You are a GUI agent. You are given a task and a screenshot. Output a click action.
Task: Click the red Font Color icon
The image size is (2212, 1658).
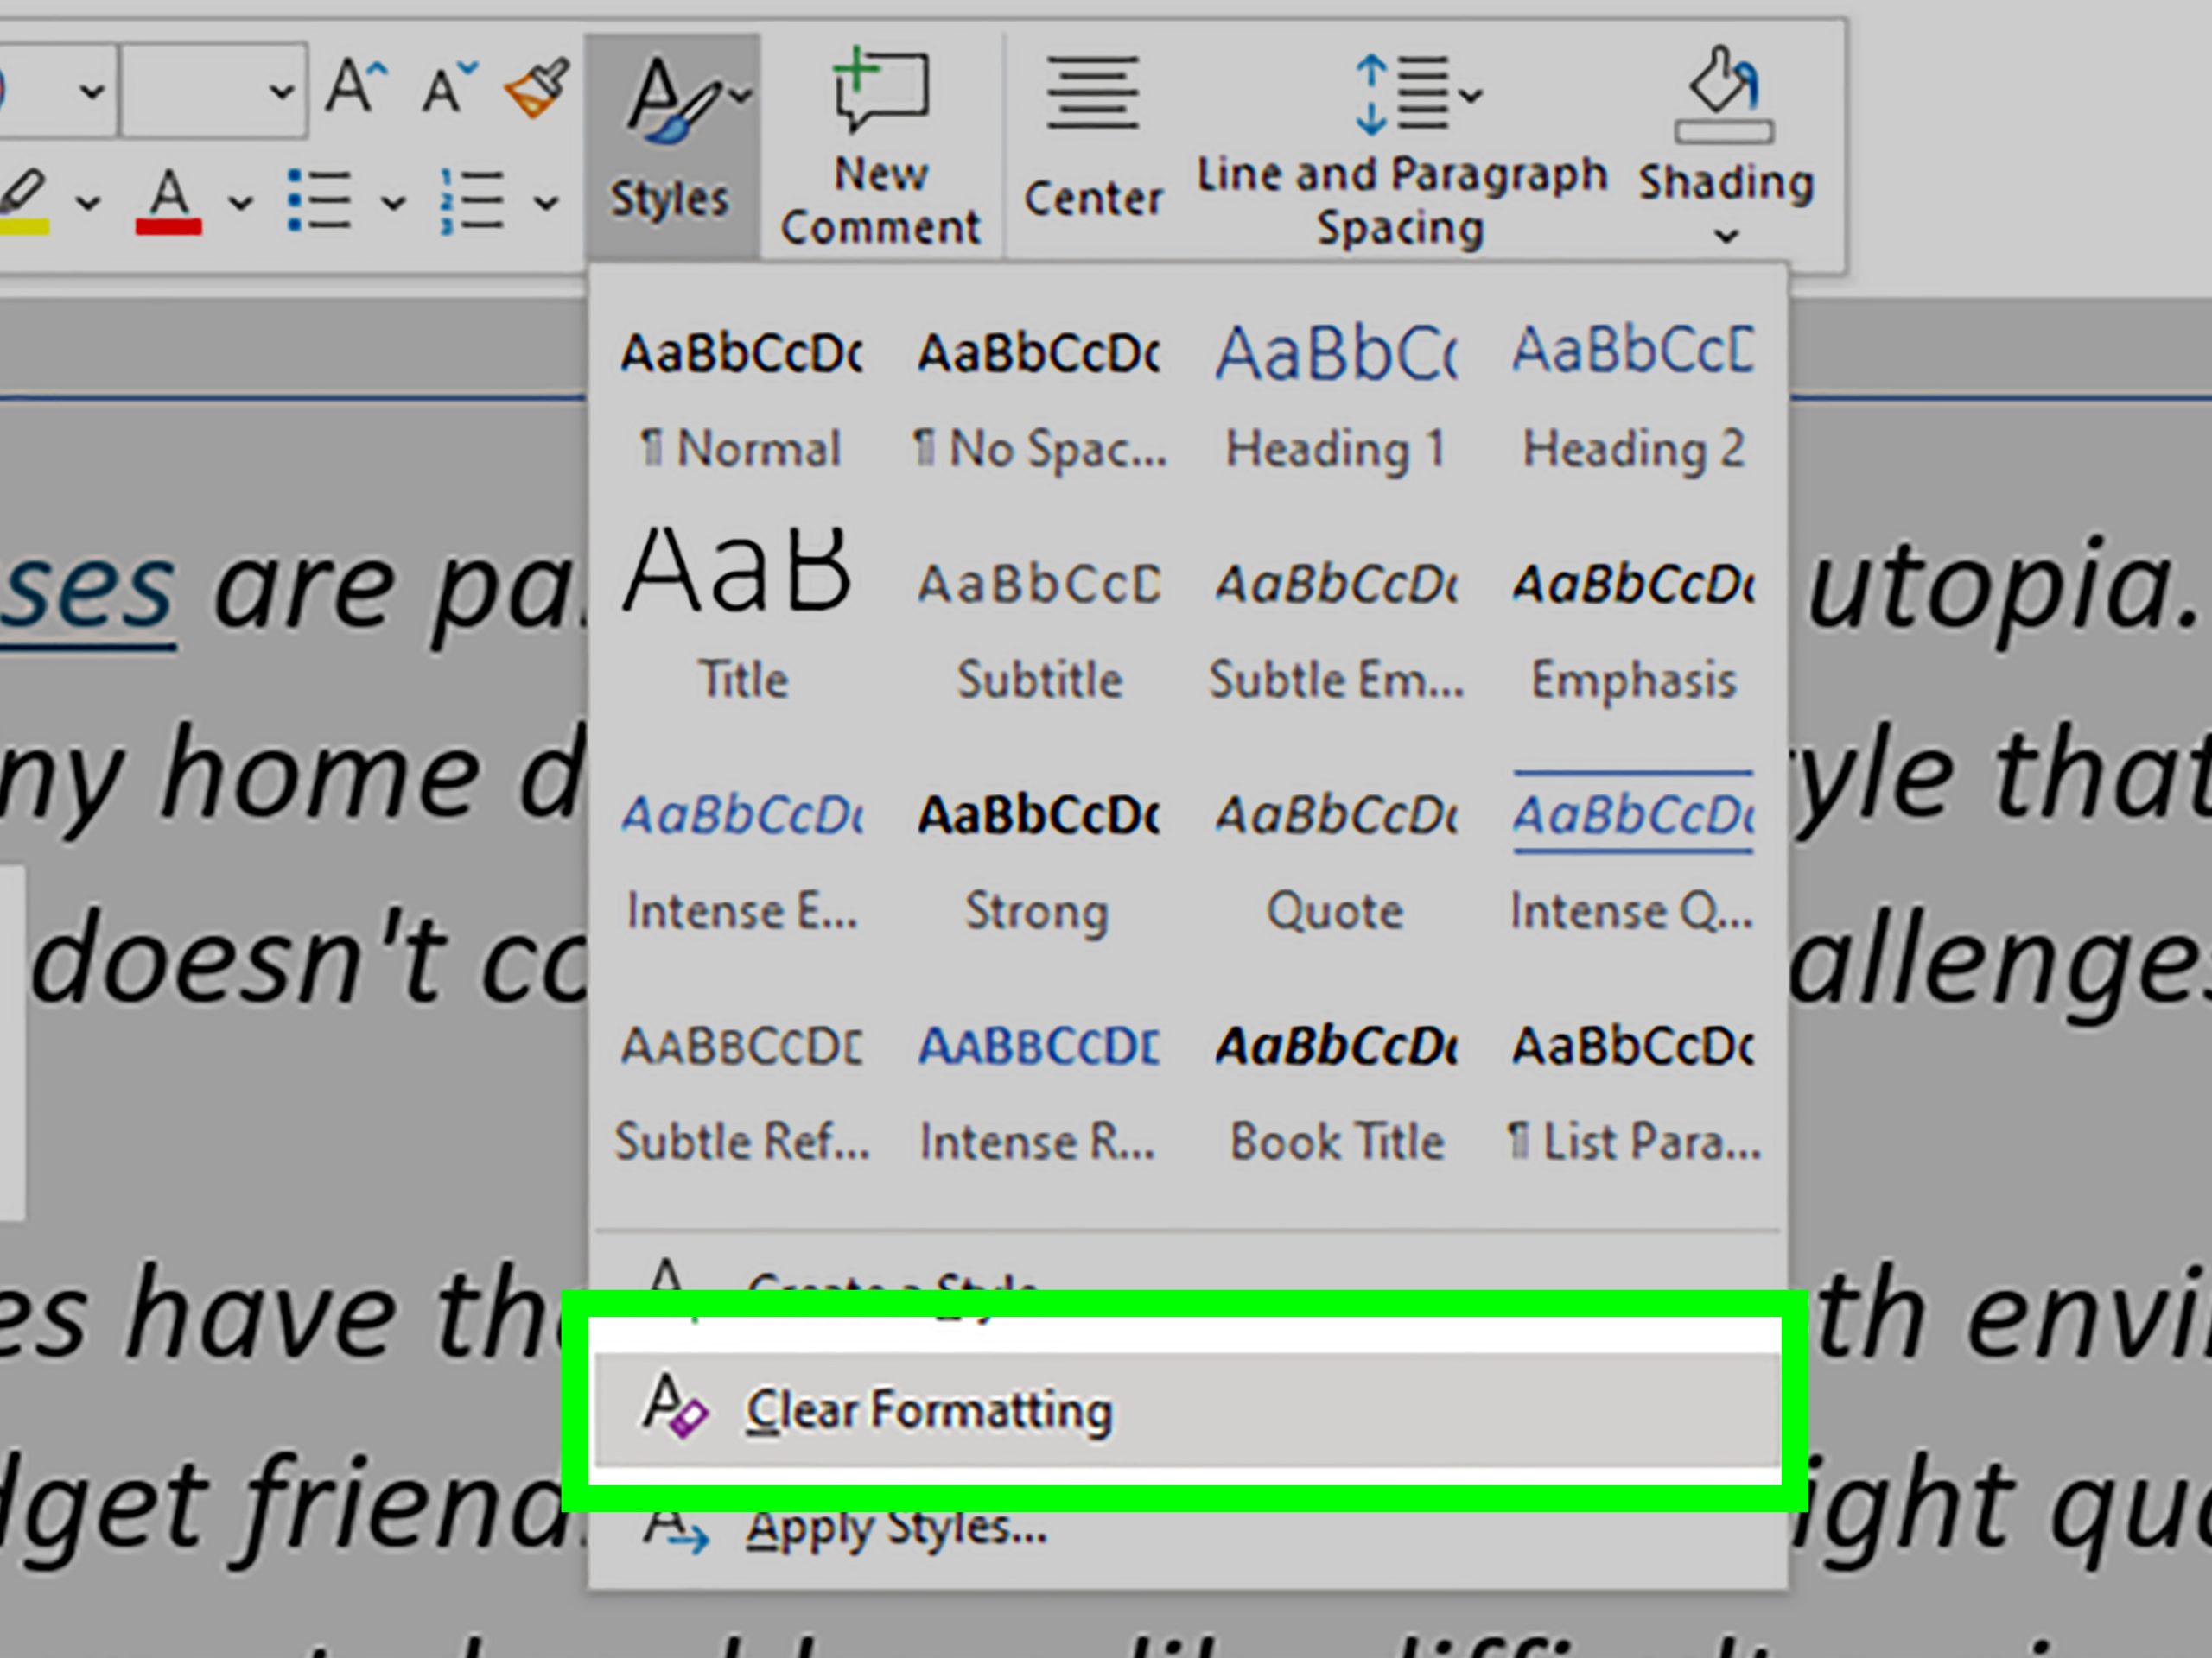pos(169,201)
